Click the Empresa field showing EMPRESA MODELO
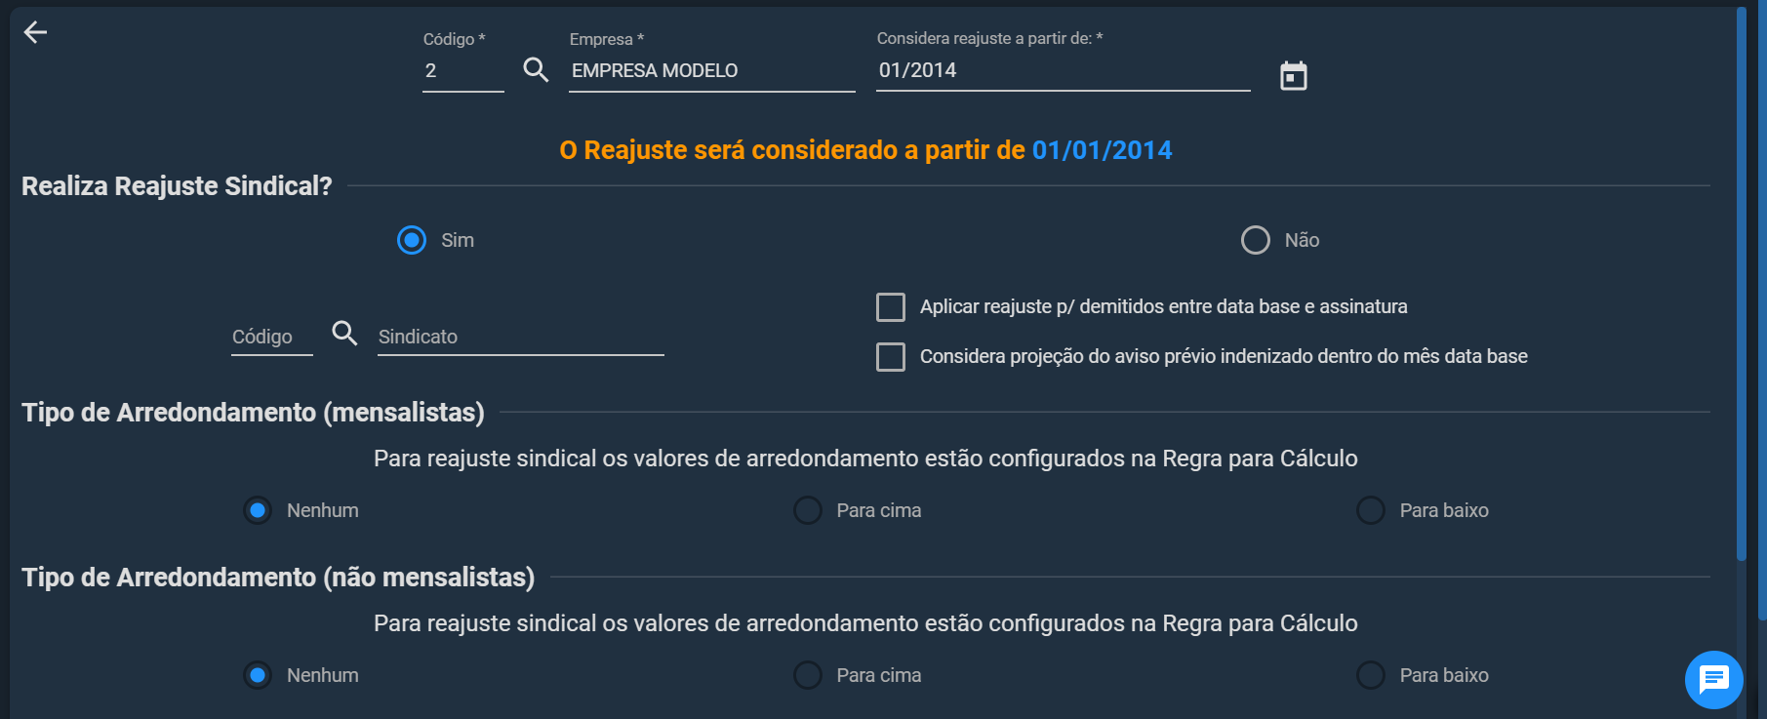This screenshot has width=1767, height=719. [x=712, y=71]
